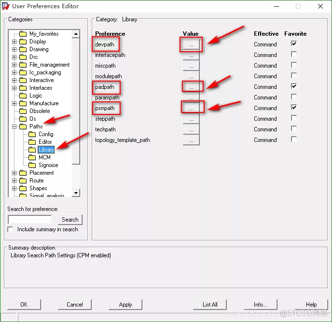Click the List All button
Image resolution: width=332 pixels, height=322 pixels.
(210, 305)
